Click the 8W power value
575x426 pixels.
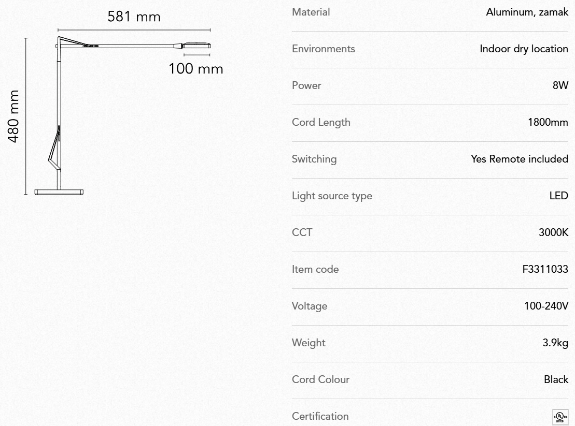tap(560, 85)
